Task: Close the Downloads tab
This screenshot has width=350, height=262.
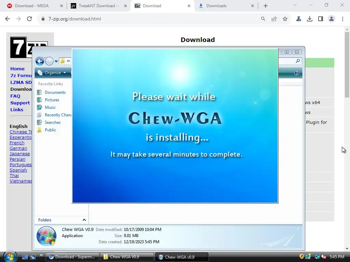Action: [253, 6]
